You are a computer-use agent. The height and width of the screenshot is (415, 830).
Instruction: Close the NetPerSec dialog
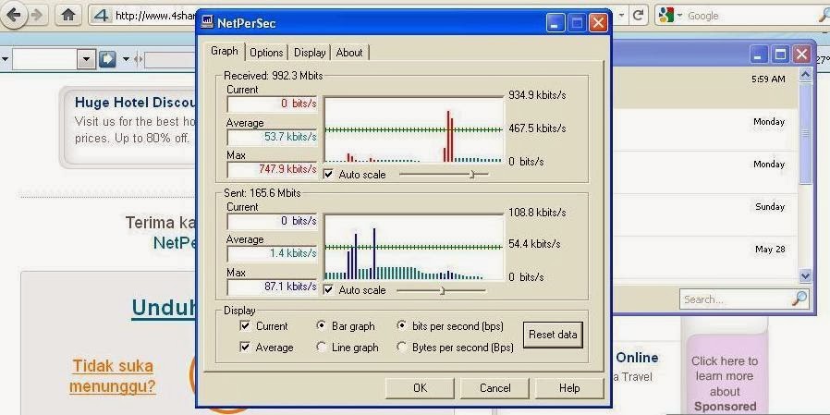tap(598, 23)
